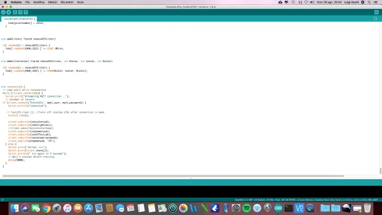The height and width of the screenshot is (215, 382).
Task: Select the OutsideLEDs_PublicOTA2 sketch tab
Action: [19, 19]
